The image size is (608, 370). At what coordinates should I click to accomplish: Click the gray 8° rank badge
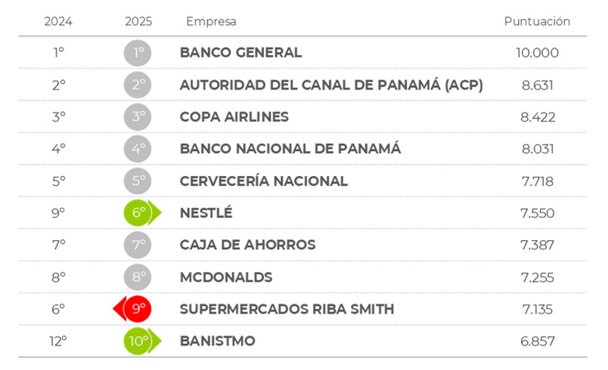pyautogui.click(x=138, y=277)
